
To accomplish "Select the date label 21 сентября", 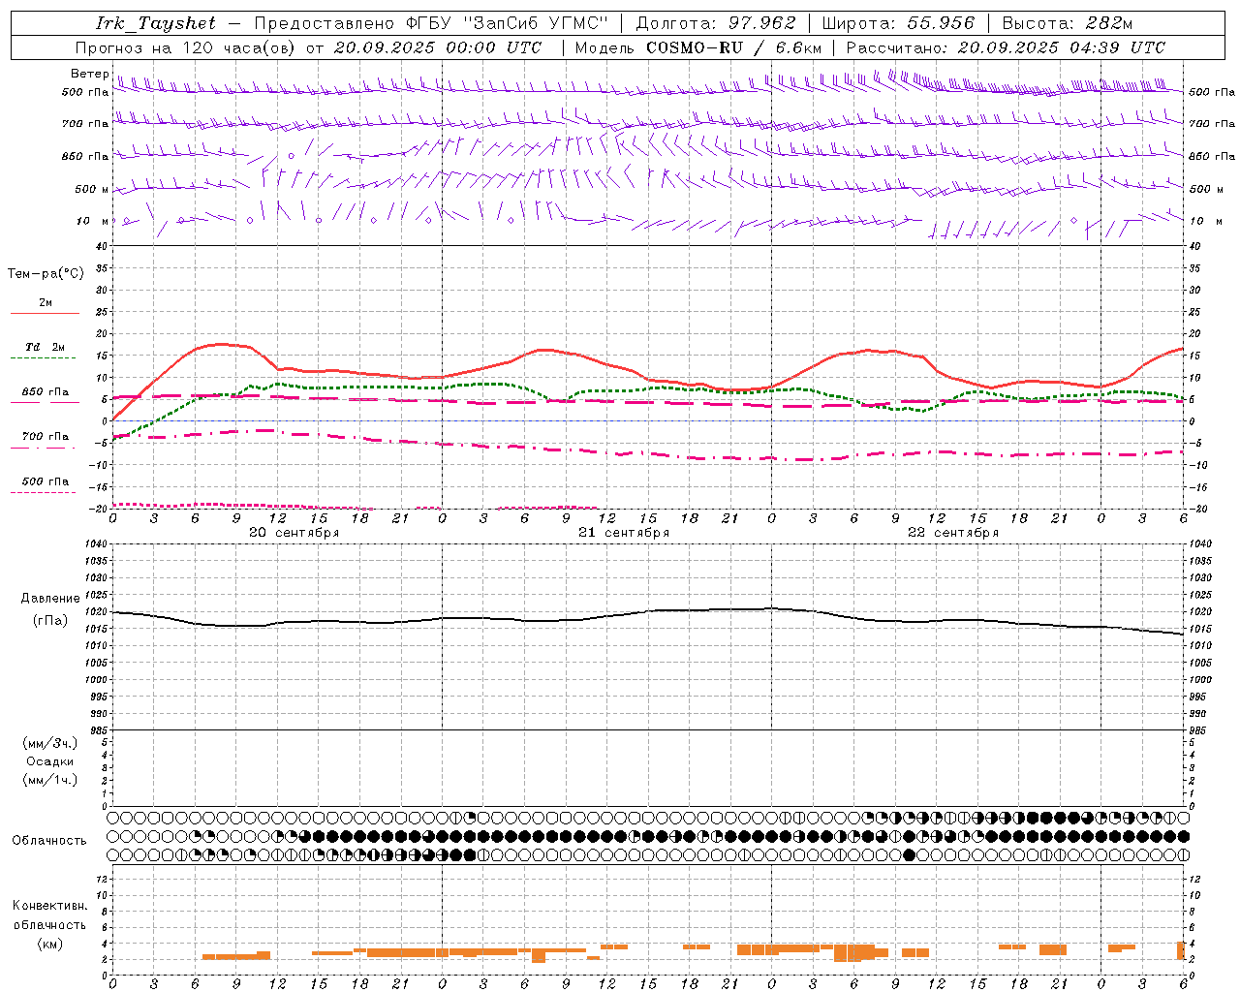I will pos(623,532).
